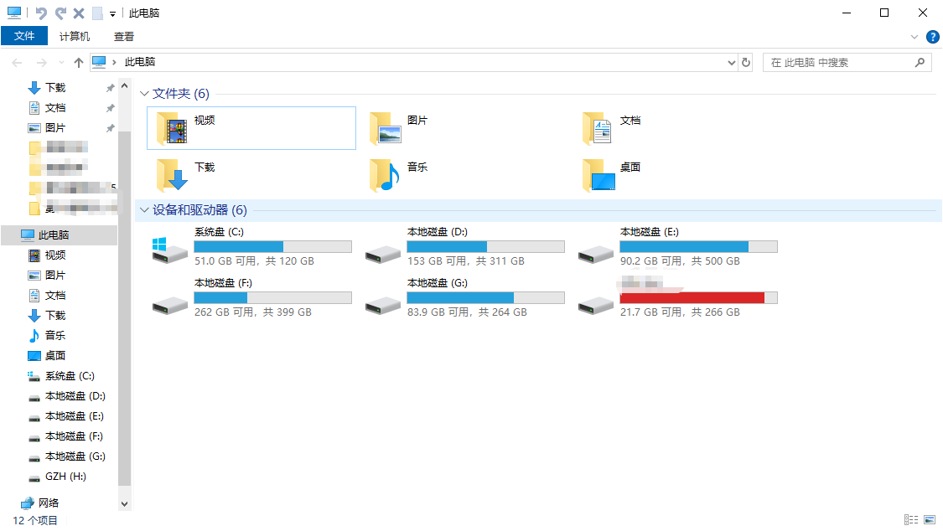This screenshot has width=943, height=531.
Task: Click the F: drive capacity bar
Action: [272, 297]
